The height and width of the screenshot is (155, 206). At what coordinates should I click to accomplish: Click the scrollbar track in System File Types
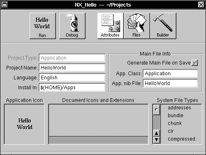[157, 122]
